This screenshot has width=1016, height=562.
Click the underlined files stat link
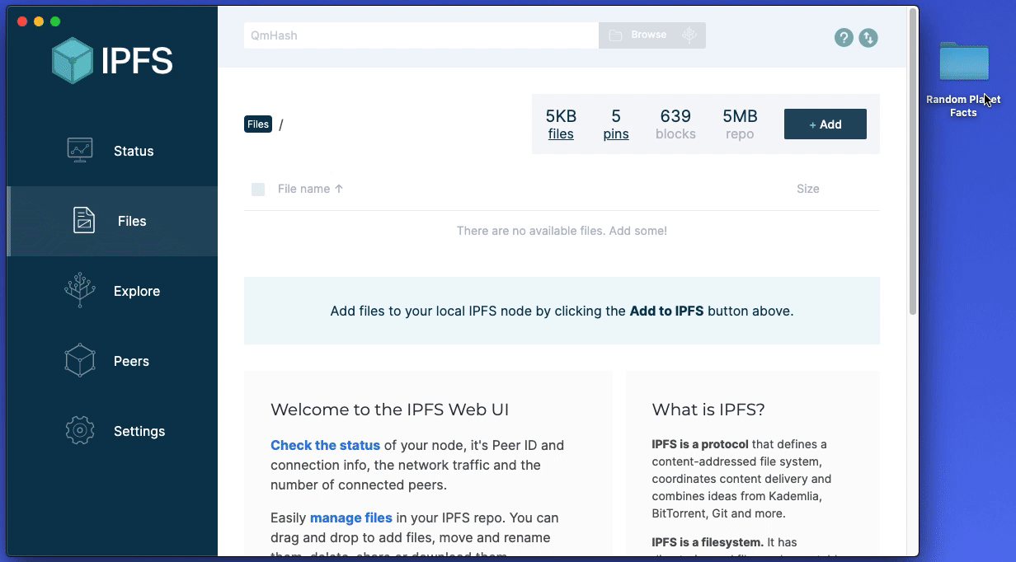(x=561, y=134)
